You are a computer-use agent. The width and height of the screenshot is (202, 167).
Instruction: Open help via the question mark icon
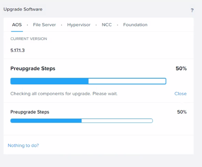point(192,10)
